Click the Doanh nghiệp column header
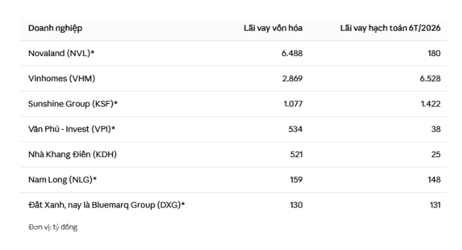The height and width of the screenshot is (250, 462). click(x=55, y=28)
